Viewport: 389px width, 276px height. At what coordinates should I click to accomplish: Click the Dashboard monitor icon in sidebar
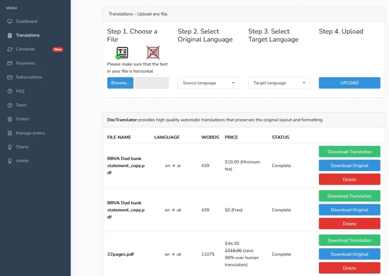click(x=10, y=21)
